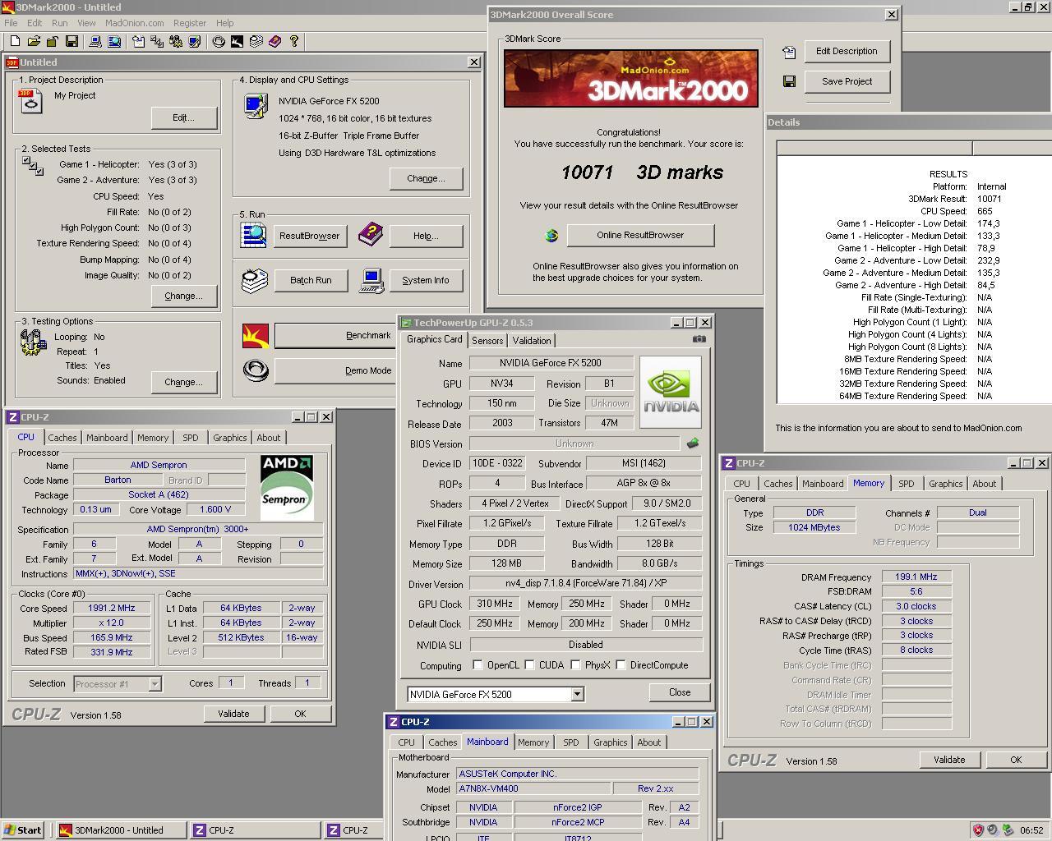The image size is (1052, 841).
Task: Click the Online ResultBrowser button
Action: point(640,235)
